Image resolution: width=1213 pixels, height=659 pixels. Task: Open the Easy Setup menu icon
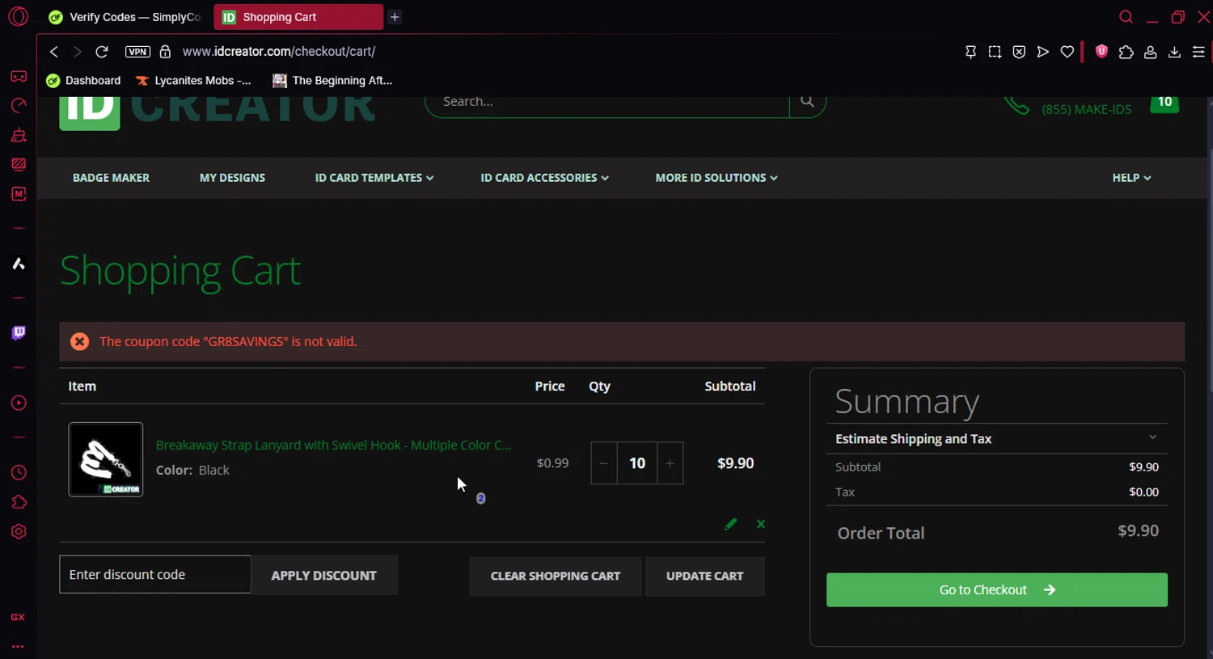point(1198,52)
